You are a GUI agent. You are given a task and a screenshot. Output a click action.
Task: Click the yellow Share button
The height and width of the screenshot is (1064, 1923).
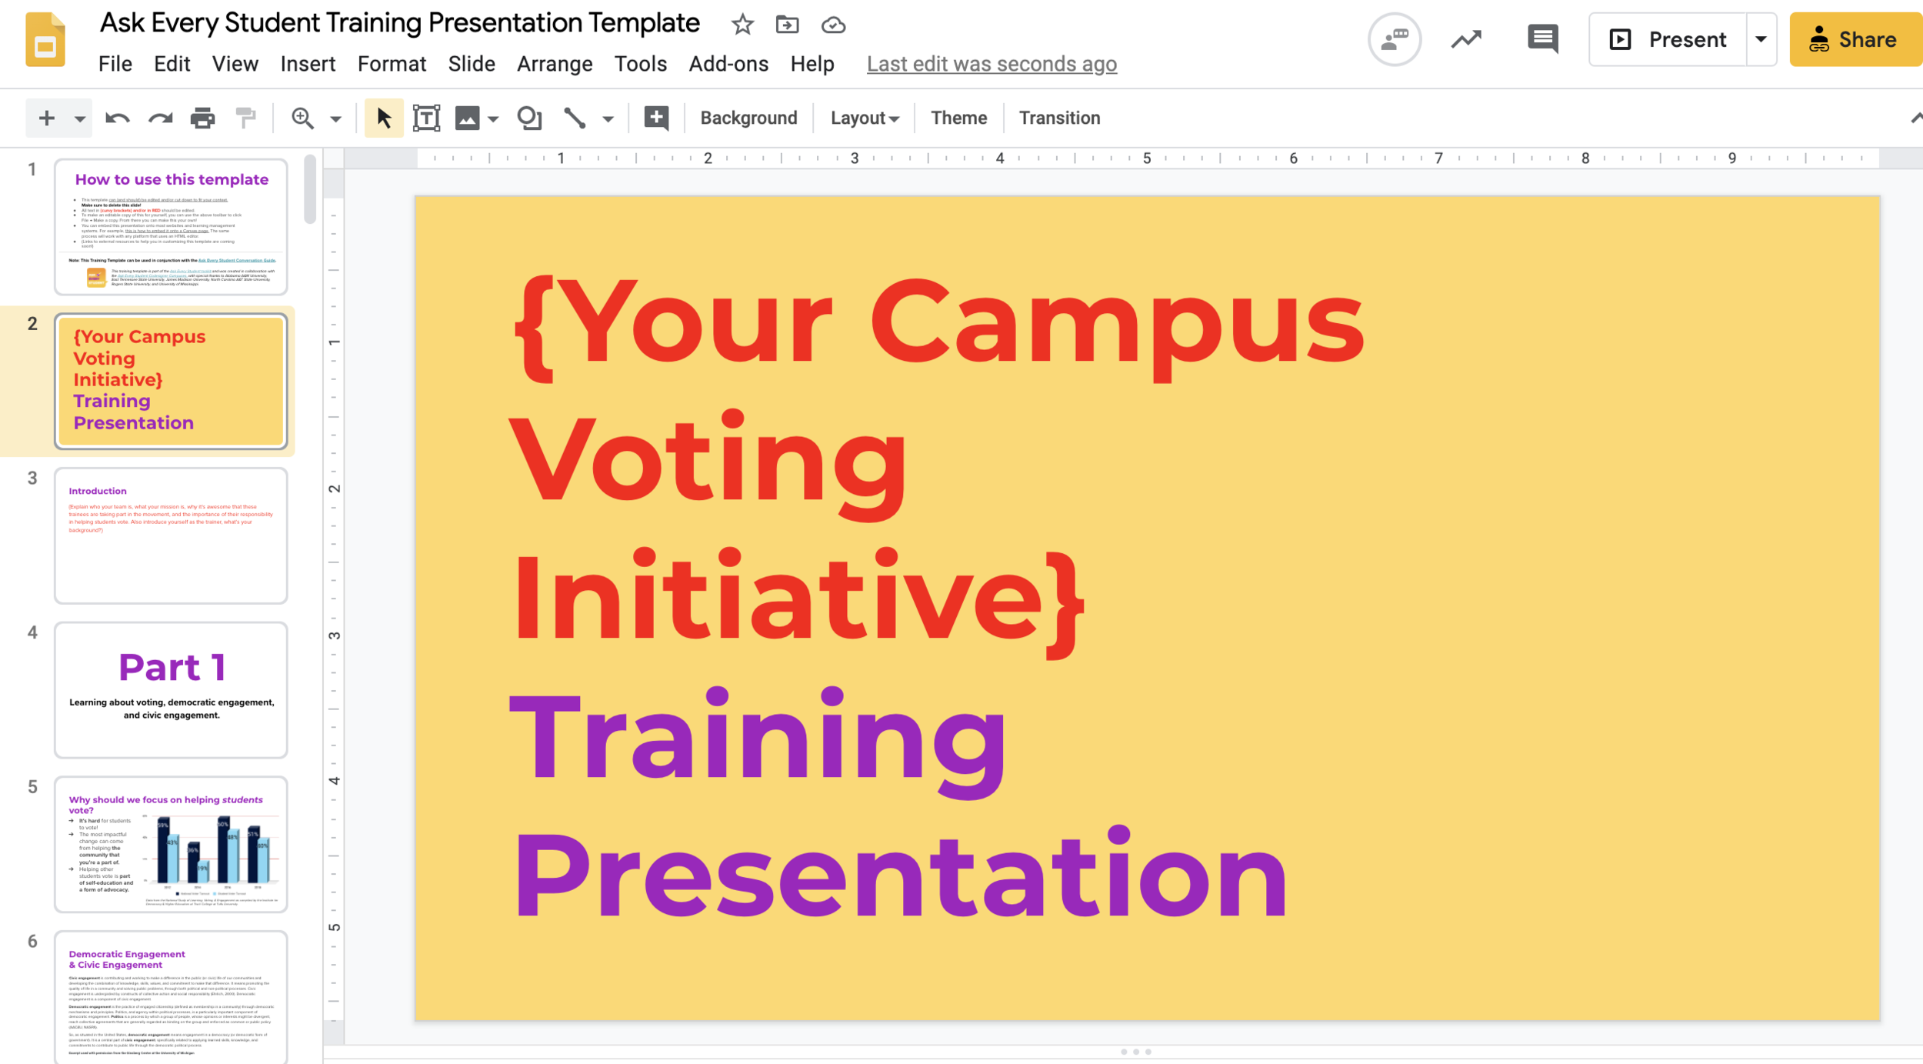tap(1855, 39)
